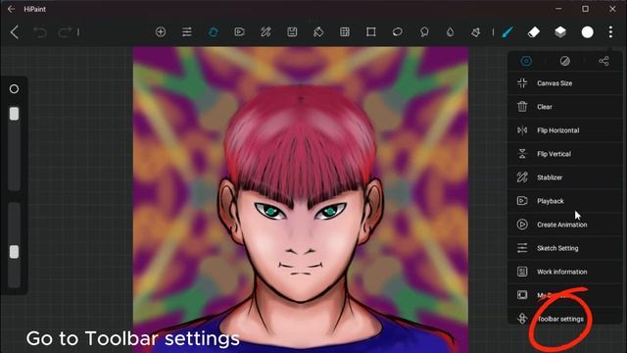Click the add (plus circle) toolbar icon
This screenshot has height=353, width=627.
(161, 32)
